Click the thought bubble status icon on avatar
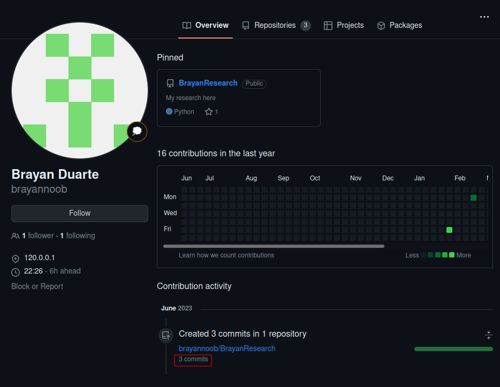Image resolution: width=500 pixels, height=387 pixels. tap(137, 131)
